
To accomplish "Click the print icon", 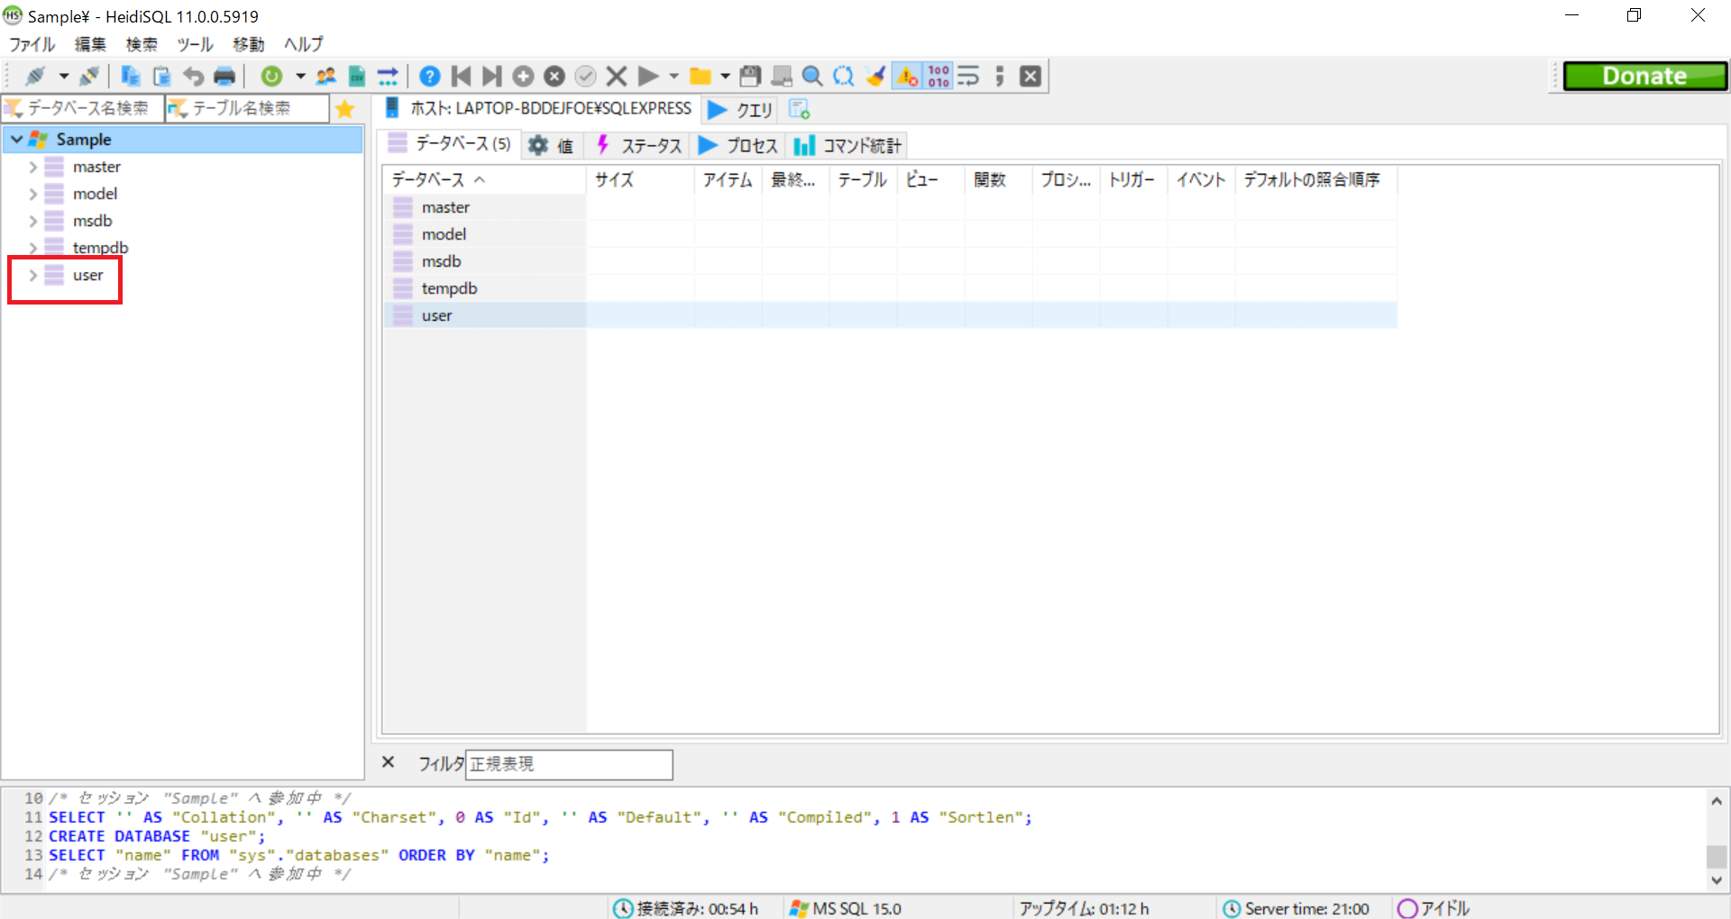I will (224, 77).
